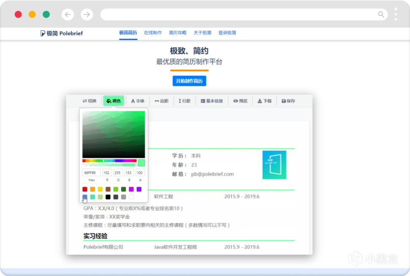The height and width of the screenshot is (276, 410).
Task: Toggle the 调色 color picker button
Action: pos(114,101)
